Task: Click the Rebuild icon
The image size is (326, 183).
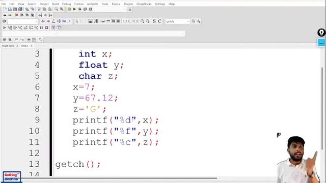Action: coord(85,9)
